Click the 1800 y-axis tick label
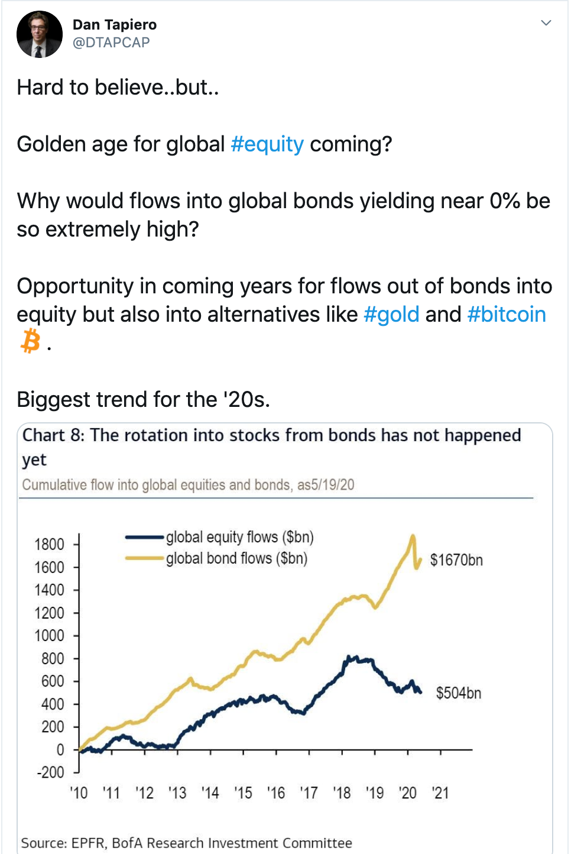571x854 pixels. pos(49,544)
